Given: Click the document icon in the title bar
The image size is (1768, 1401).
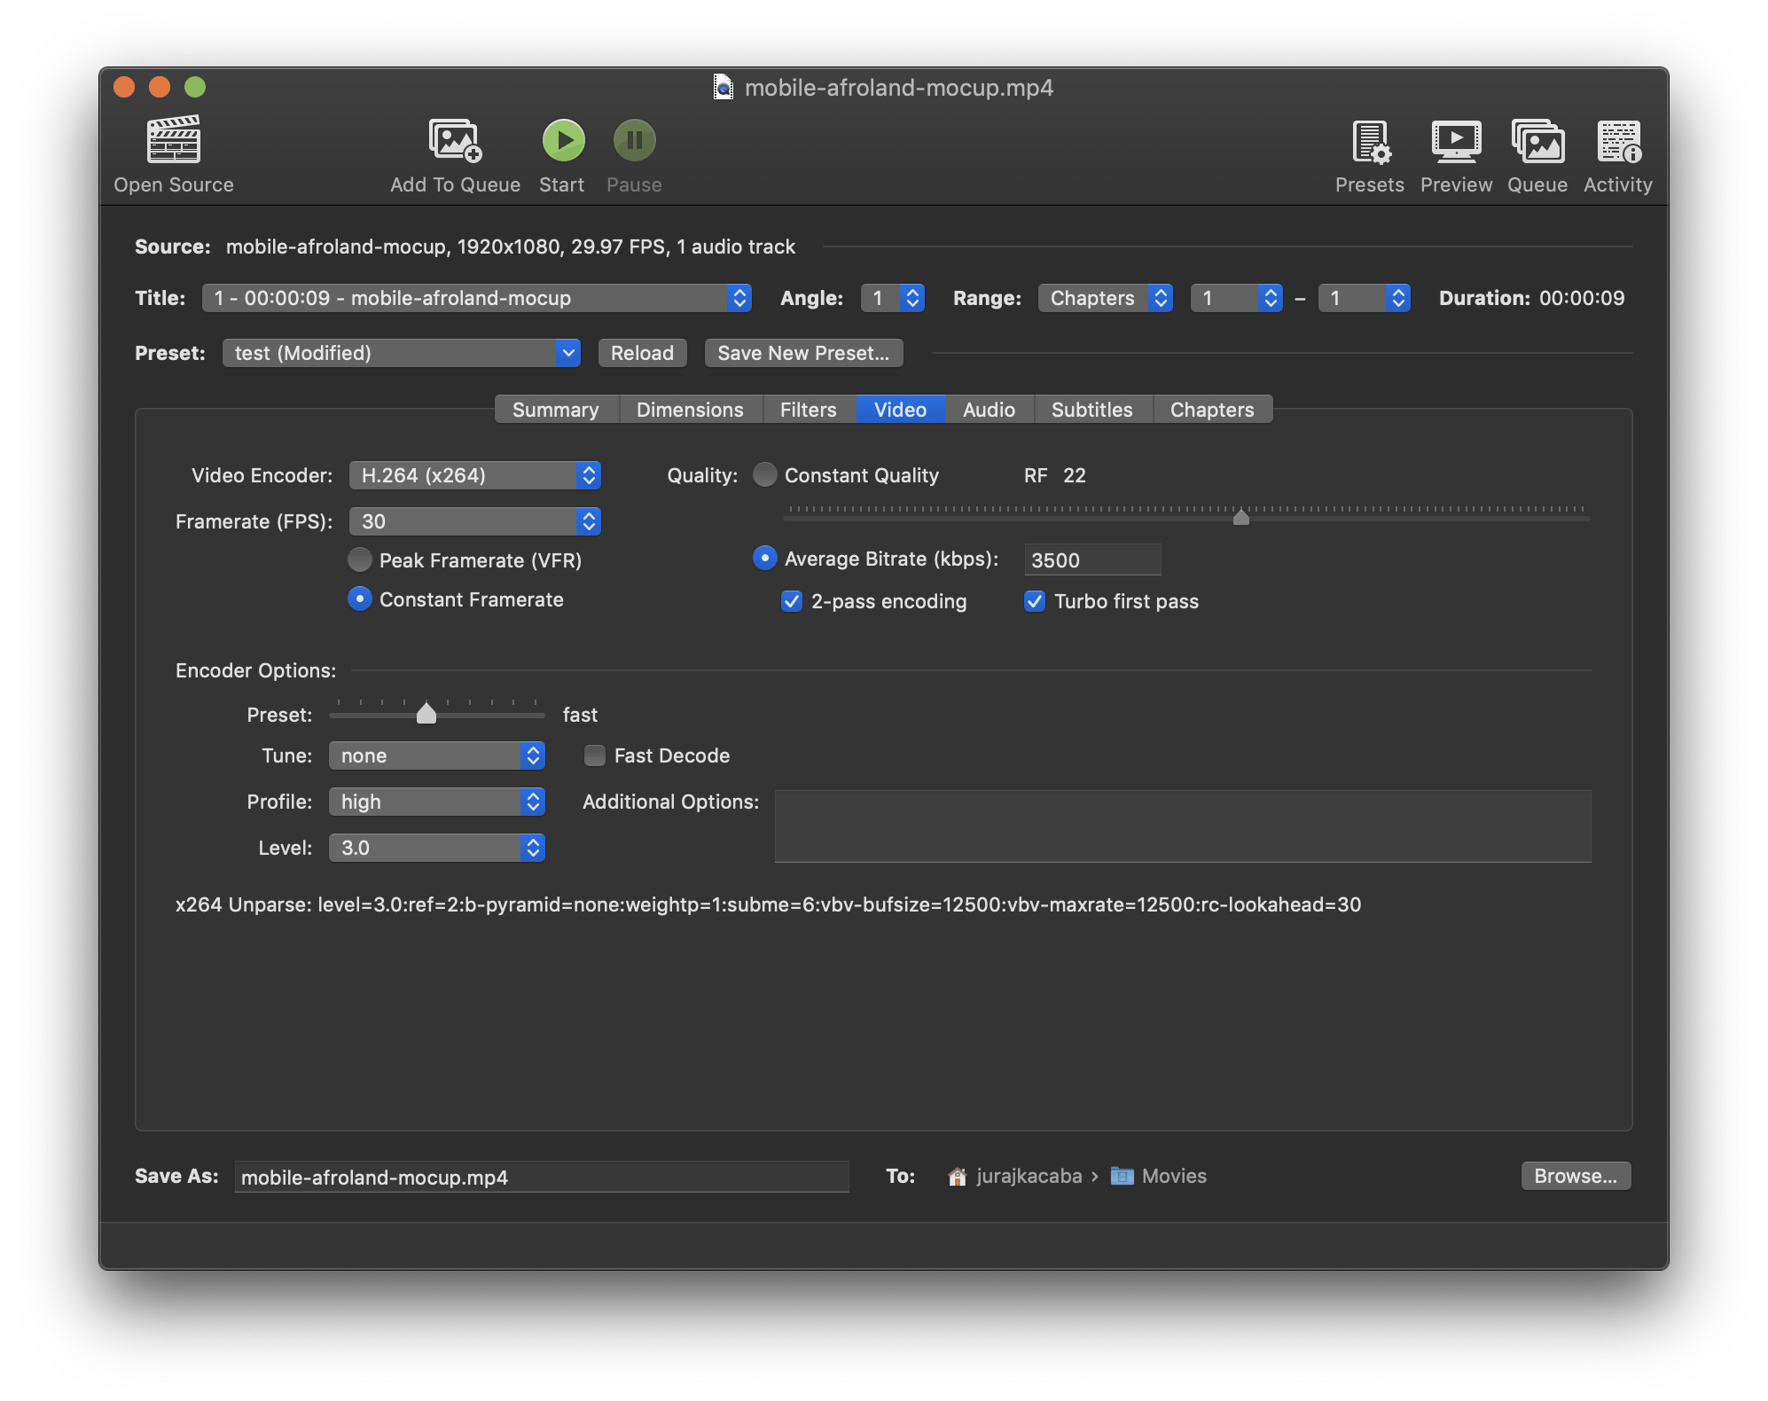Looking at the screenshot, I should [724, 87].
